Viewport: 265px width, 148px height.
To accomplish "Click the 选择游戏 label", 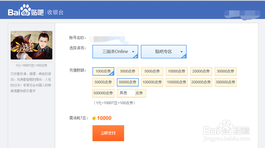I will [x=78, y=48].
